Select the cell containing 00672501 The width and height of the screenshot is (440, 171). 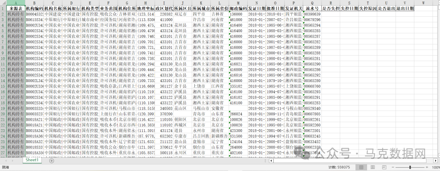pyautogui.click(x=312, y=131)
